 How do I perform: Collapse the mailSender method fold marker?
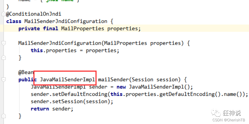(3, 79)
